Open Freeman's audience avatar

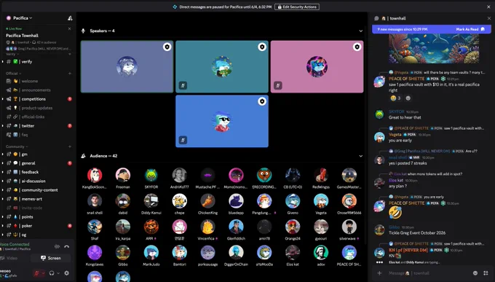point(123,175)
